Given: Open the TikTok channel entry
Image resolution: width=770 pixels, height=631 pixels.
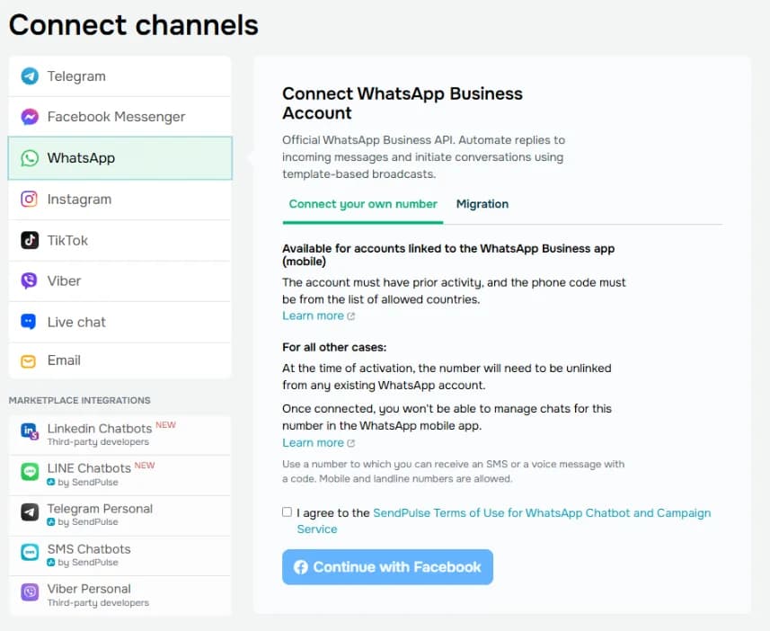Looking at the screenshot, I should click(x=119, y=240).
